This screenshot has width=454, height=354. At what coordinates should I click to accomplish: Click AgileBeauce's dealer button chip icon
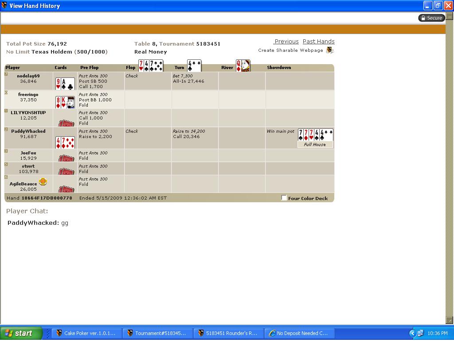pyautogui.click(x=43, y=182)
